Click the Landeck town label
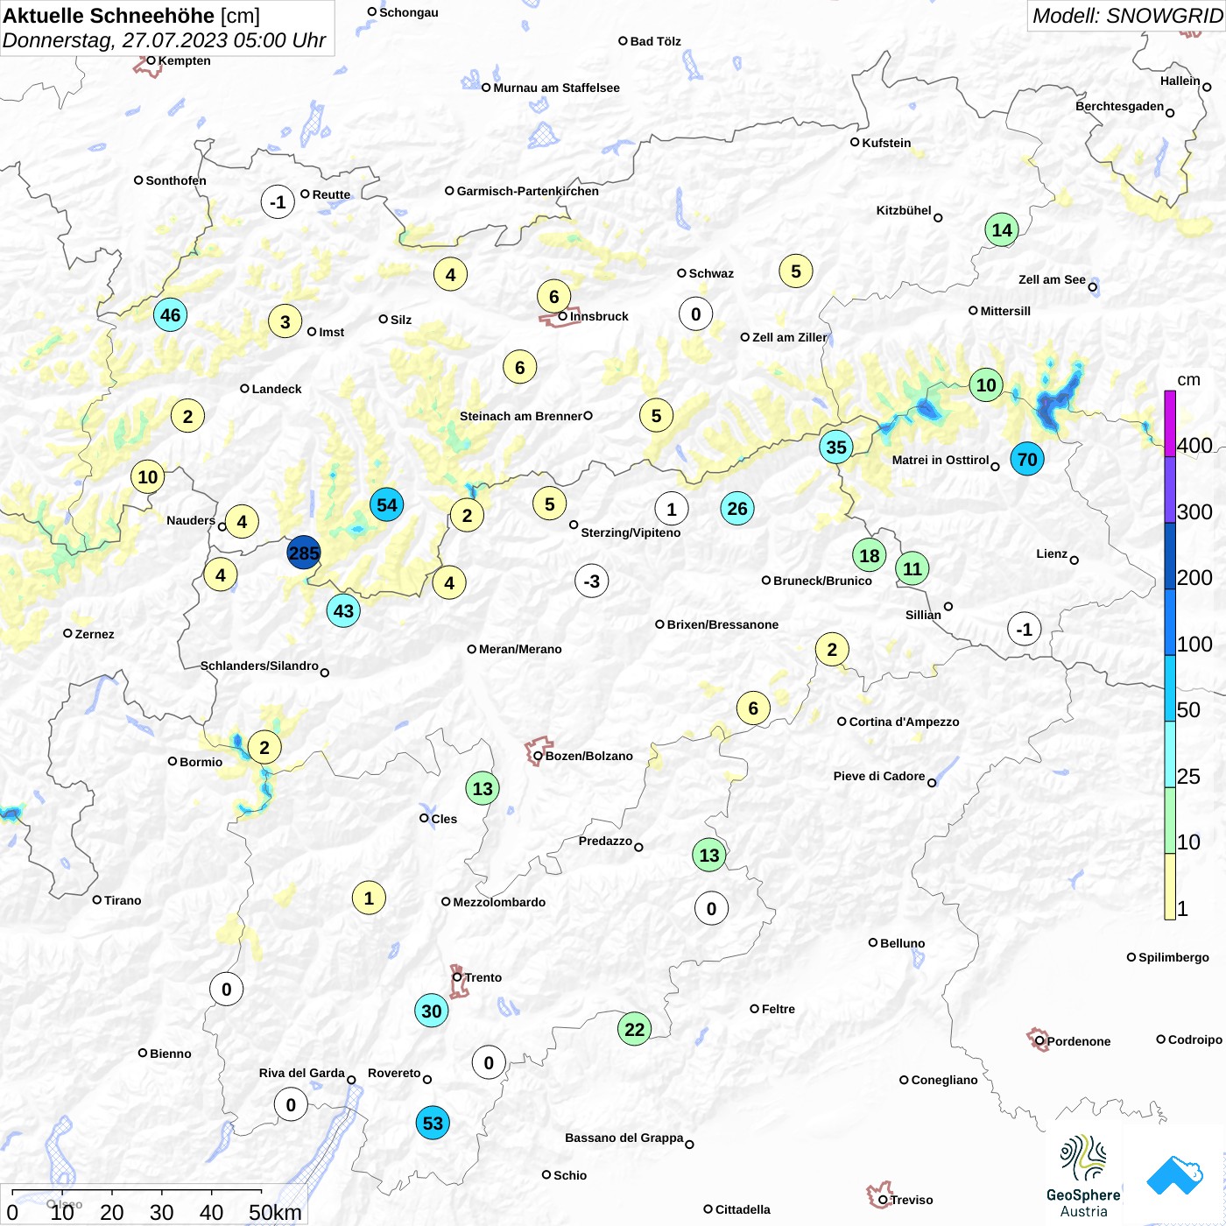The image size is (1226, 1226). [x=277, y=389]
